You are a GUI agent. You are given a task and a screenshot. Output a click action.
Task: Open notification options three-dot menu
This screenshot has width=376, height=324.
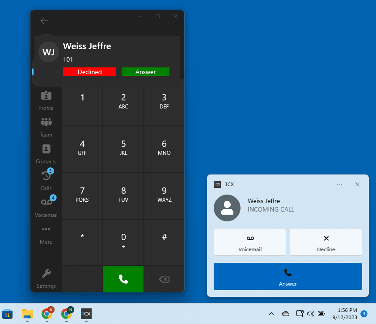click(x=339, y=184)
